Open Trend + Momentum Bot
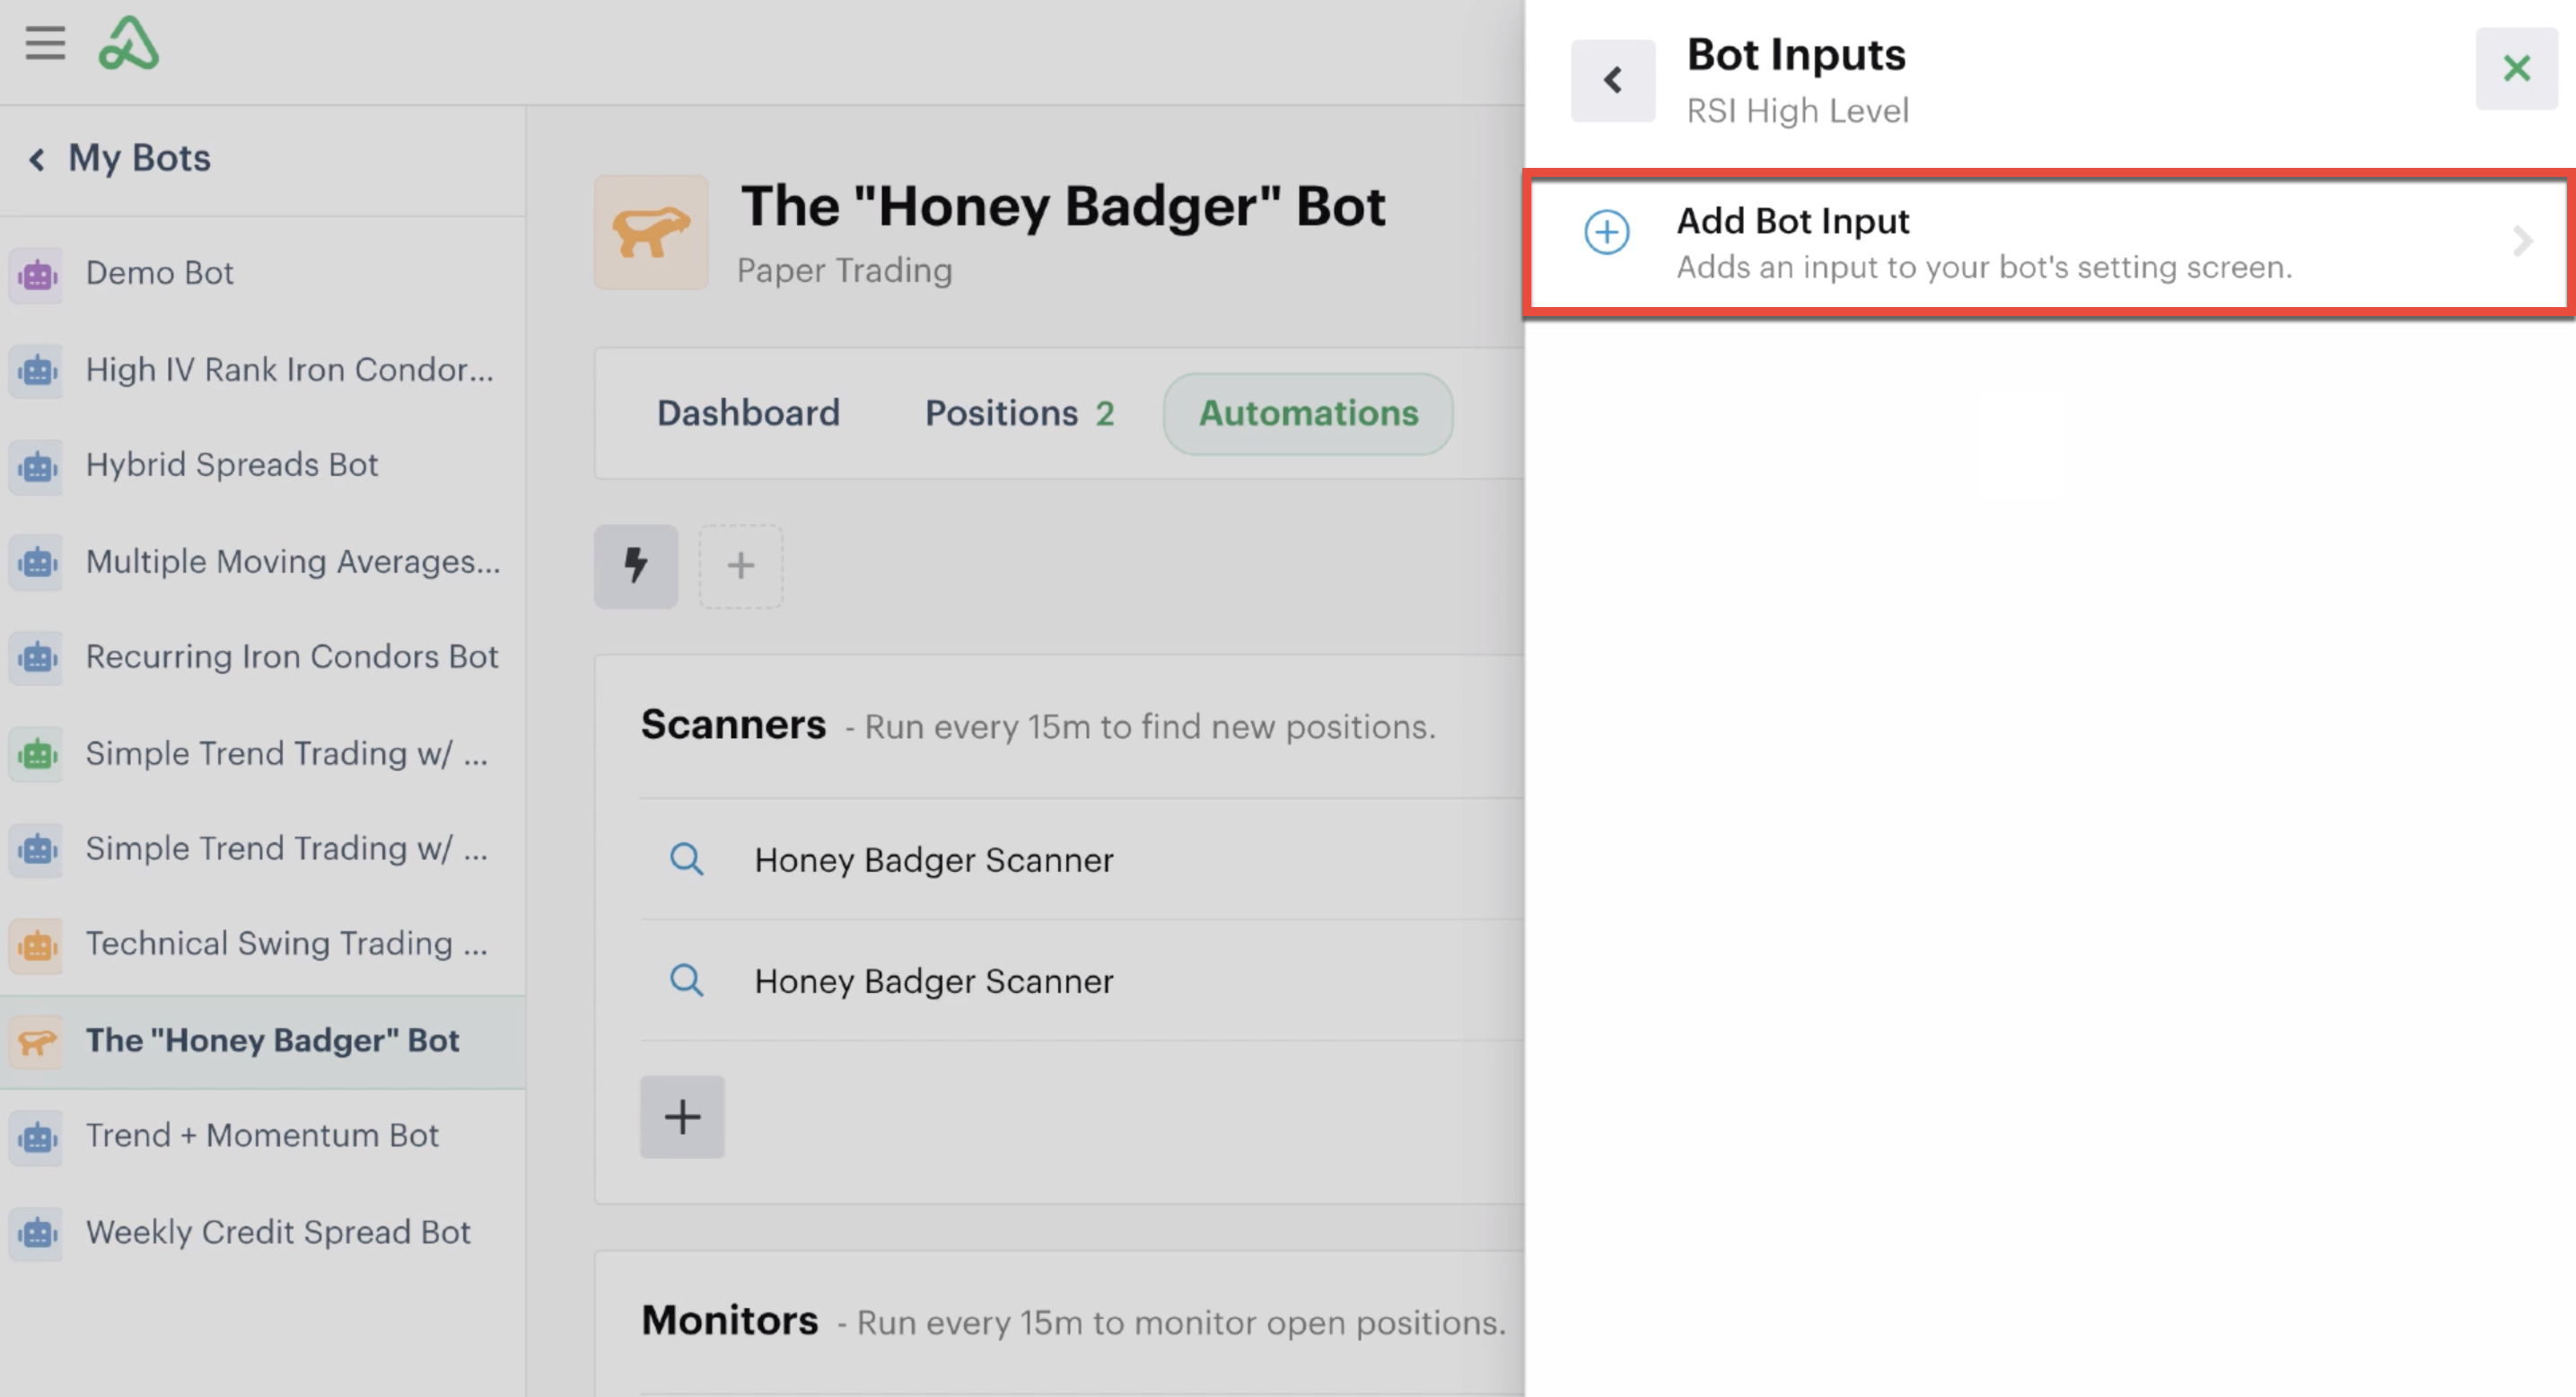Viewport: 2576px width, 1397px height. 262,1136
